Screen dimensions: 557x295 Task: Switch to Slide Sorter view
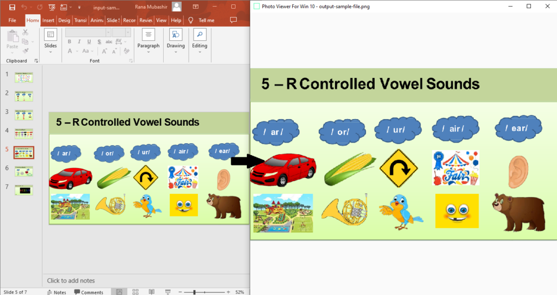(135, 292)
